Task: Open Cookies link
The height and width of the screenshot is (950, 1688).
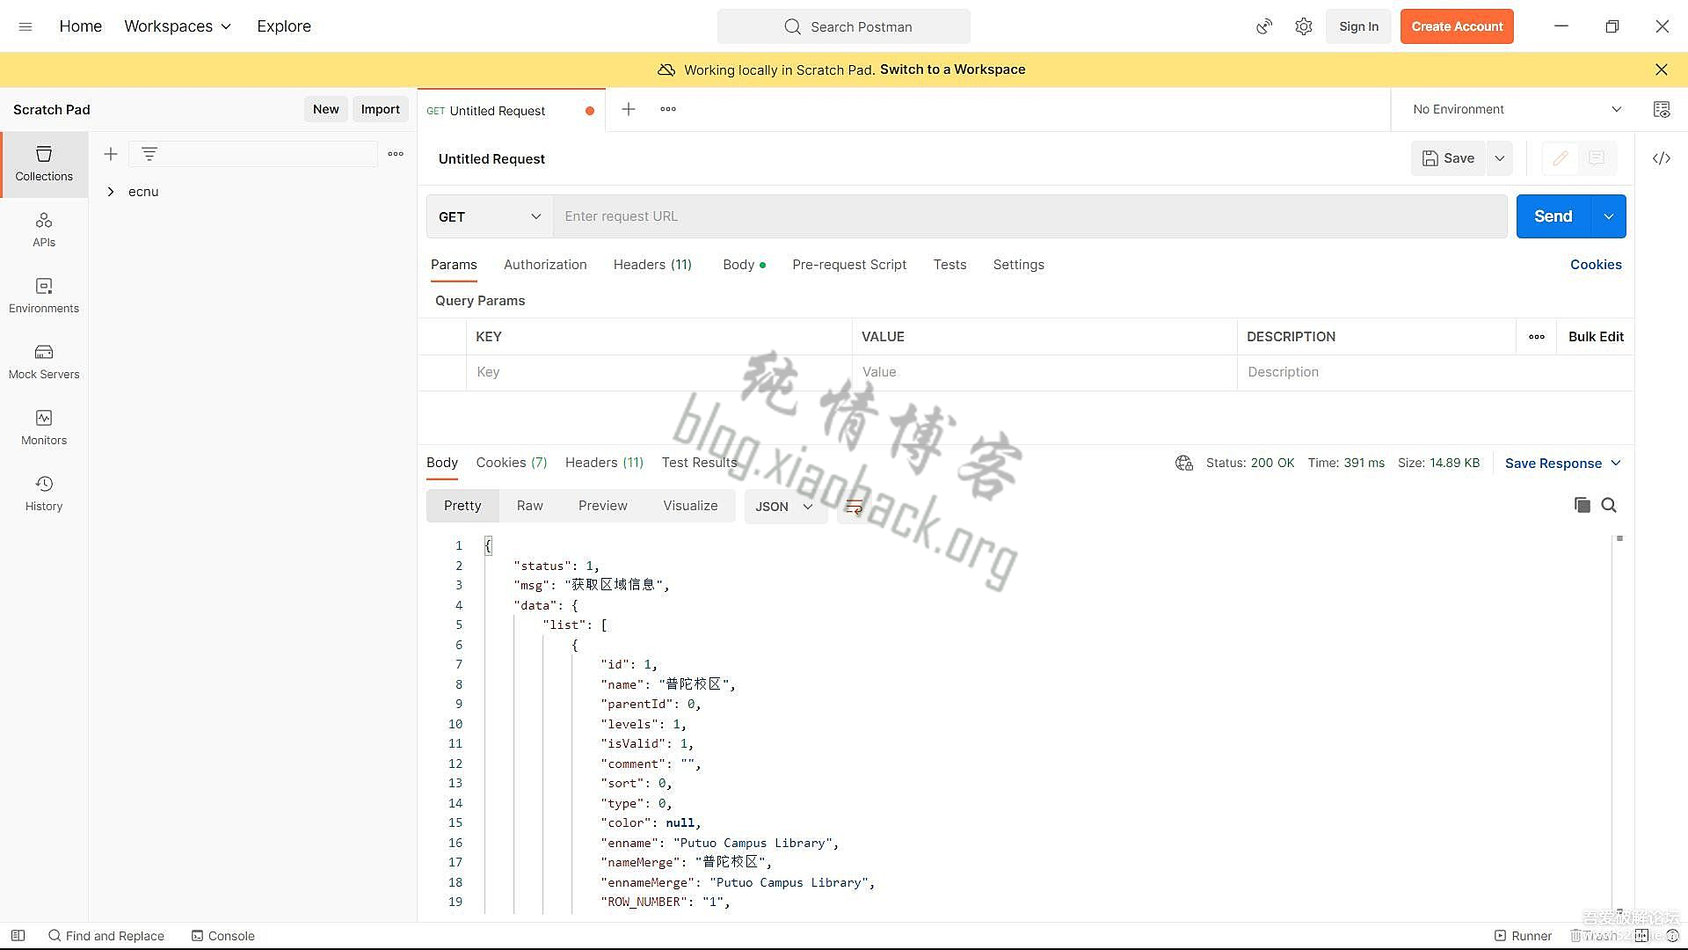Action: [x=1596, y=265]
